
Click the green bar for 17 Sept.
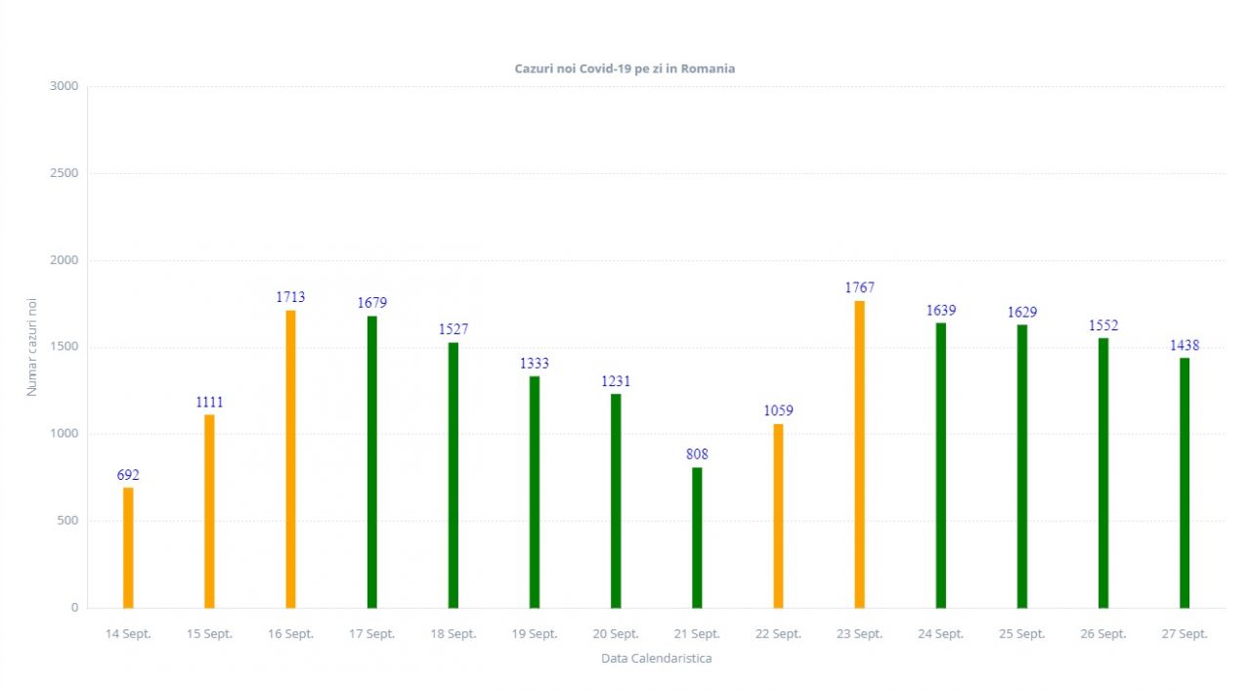372,461
